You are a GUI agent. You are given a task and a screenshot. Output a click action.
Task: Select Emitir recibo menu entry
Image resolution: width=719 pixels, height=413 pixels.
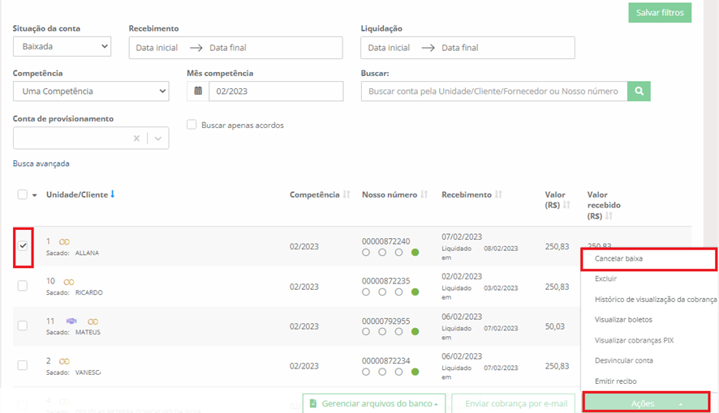[x=615, y=381]
